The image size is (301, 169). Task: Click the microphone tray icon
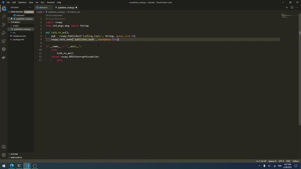tap(264, 166)
